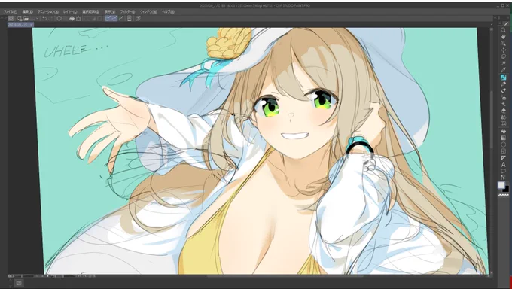Select the Brush tool

coord(503,90)
